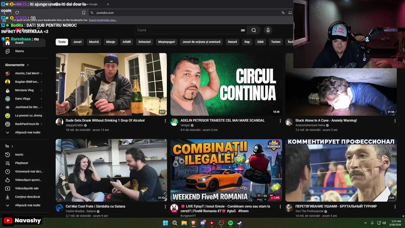The height and width of the screenshot is (228, 405).
Task: Open Bogdan IBMFam subscription channel
Action: click(x=24, y=82)
